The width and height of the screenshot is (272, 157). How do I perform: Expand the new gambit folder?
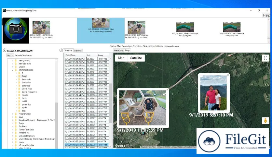pos(13,61)
